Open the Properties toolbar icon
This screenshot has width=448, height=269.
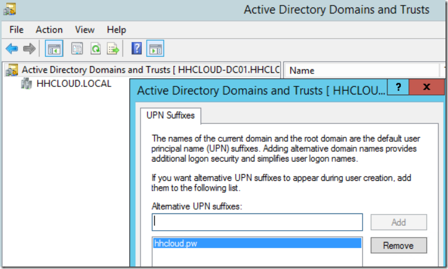[77, 49]
